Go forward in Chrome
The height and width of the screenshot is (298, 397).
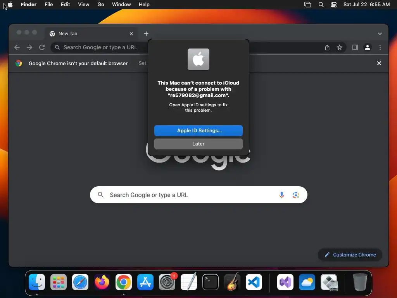click(29, 47)
